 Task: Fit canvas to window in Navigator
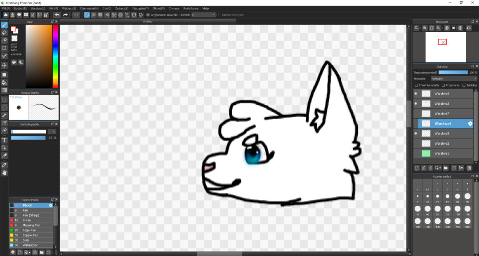tap(431, 28)
